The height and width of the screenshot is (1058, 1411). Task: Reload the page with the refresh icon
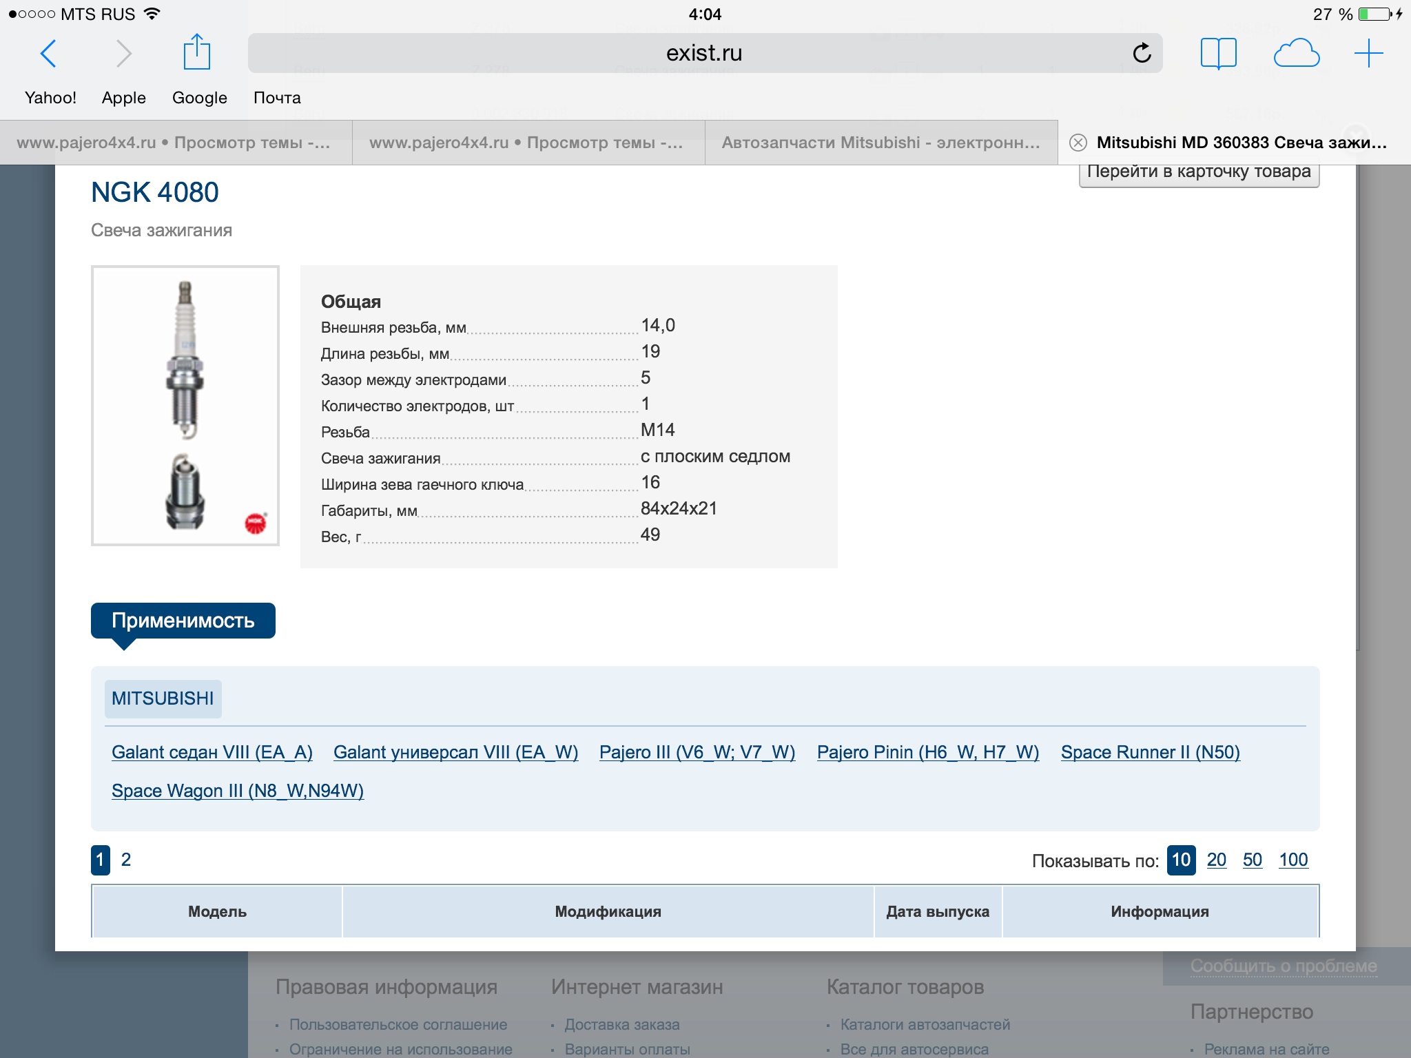pos(1142,53)
